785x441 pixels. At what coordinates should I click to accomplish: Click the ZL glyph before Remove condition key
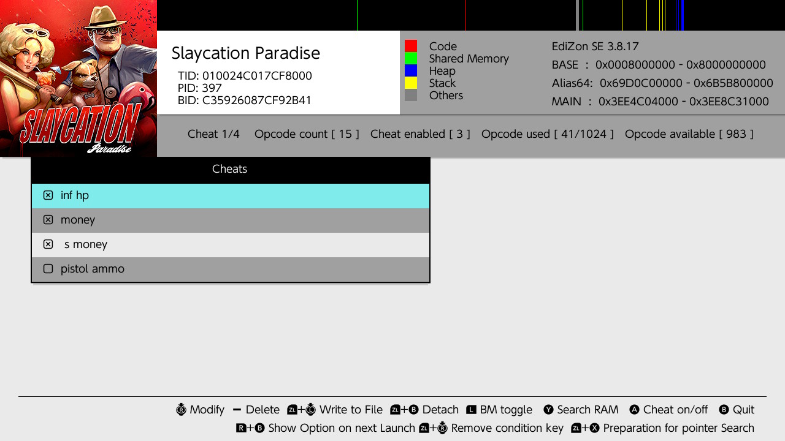(x=424, y=428)
